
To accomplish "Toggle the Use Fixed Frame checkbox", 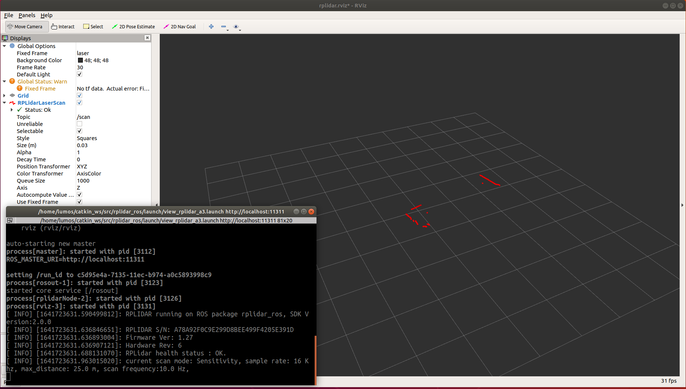I will pyautogui.click(x=79, y=202).
